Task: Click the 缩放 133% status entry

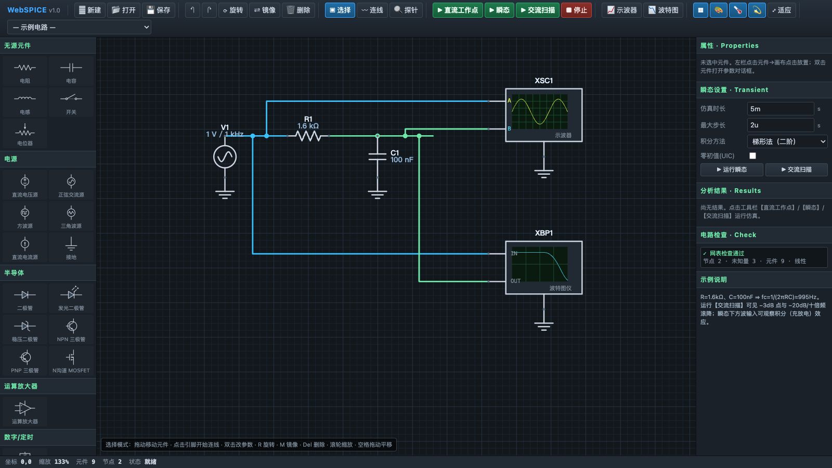Action: point(54,462)
